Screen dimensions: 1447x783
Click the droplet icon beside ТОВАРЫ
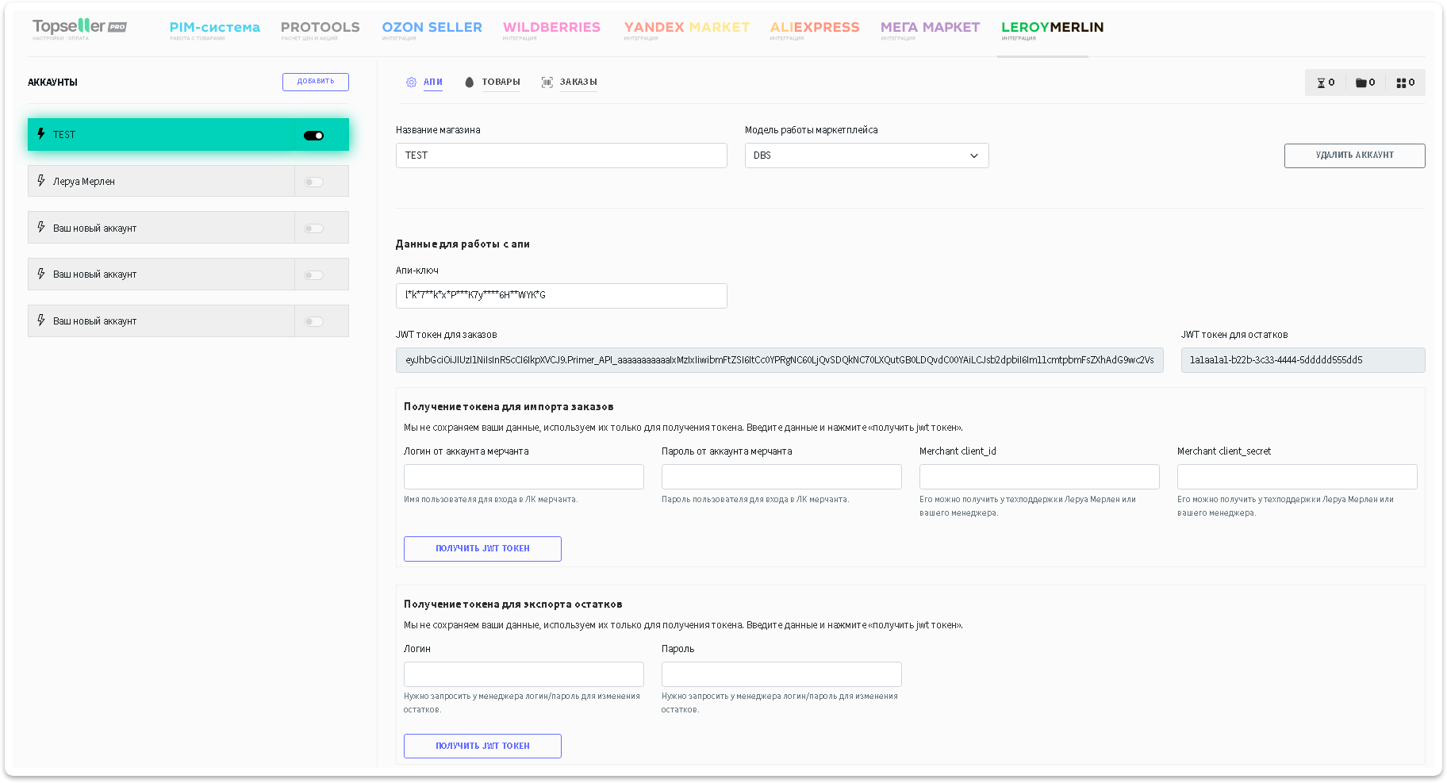click(469, 83)
